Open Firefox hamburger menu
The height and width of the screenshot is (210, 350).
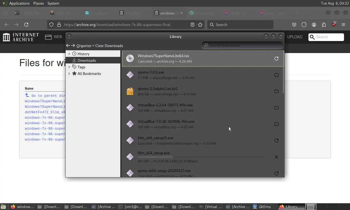(x=343, y=25)
